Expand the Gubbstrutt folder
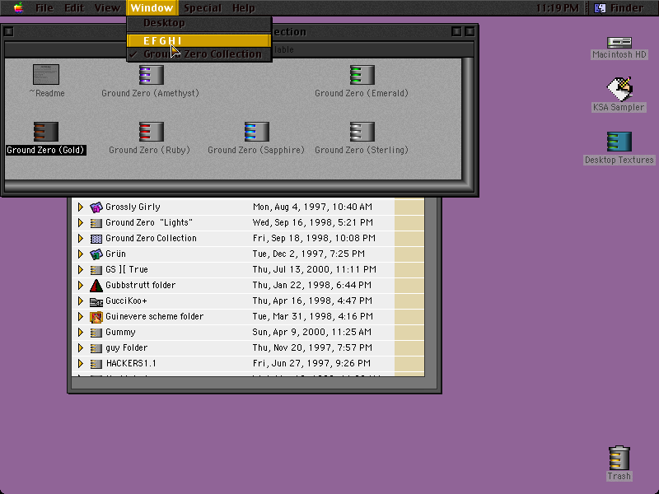 [80, 286]
